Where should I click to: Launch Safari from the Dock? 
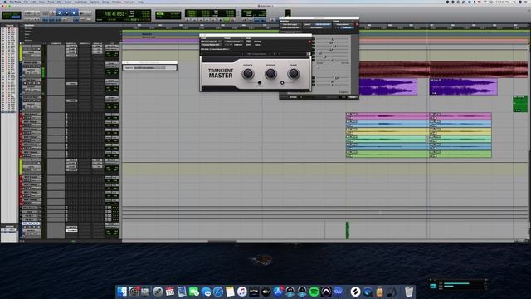point(218,292)
